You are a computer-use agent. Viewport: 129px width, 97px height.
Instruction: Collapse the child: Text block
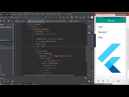[21, 58]
